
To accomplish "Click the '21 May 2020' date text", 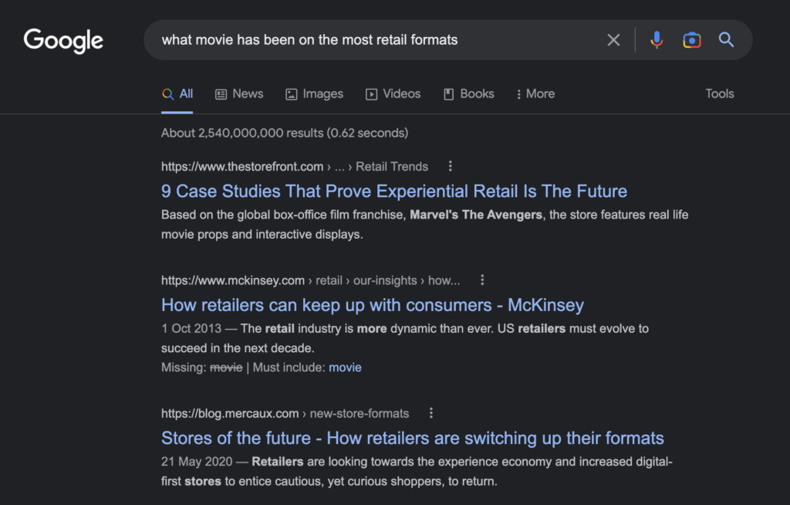I will coord(197,462).
